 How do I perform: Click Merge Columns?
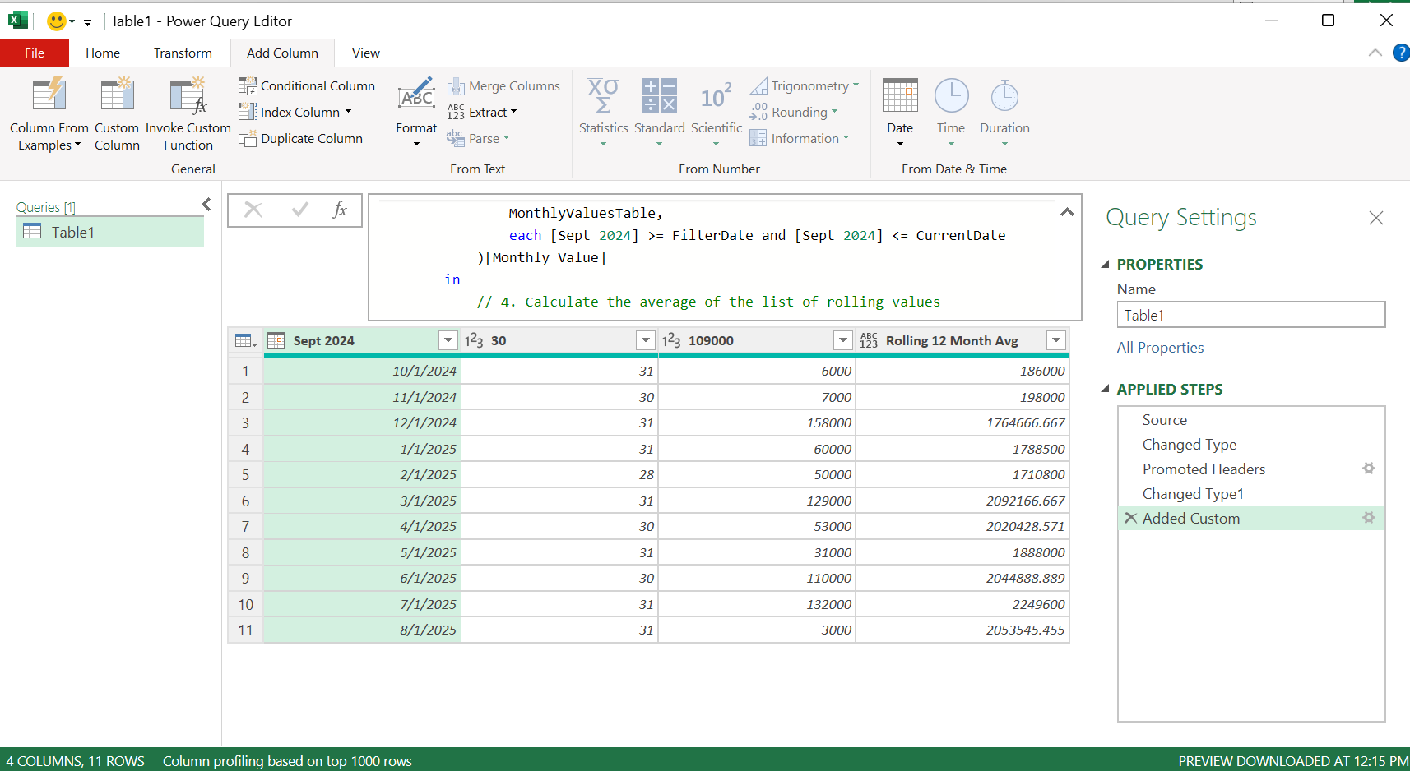click(503, 85)
